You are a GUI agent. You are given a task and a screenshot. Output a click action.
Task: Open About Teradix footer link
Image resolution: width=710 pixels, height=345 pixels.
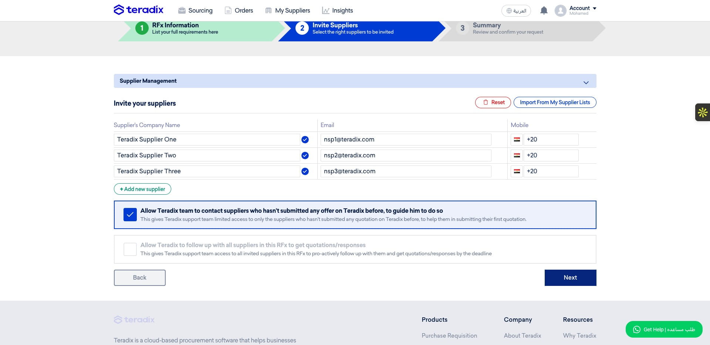pyautogui.click(x=522, y=335)
